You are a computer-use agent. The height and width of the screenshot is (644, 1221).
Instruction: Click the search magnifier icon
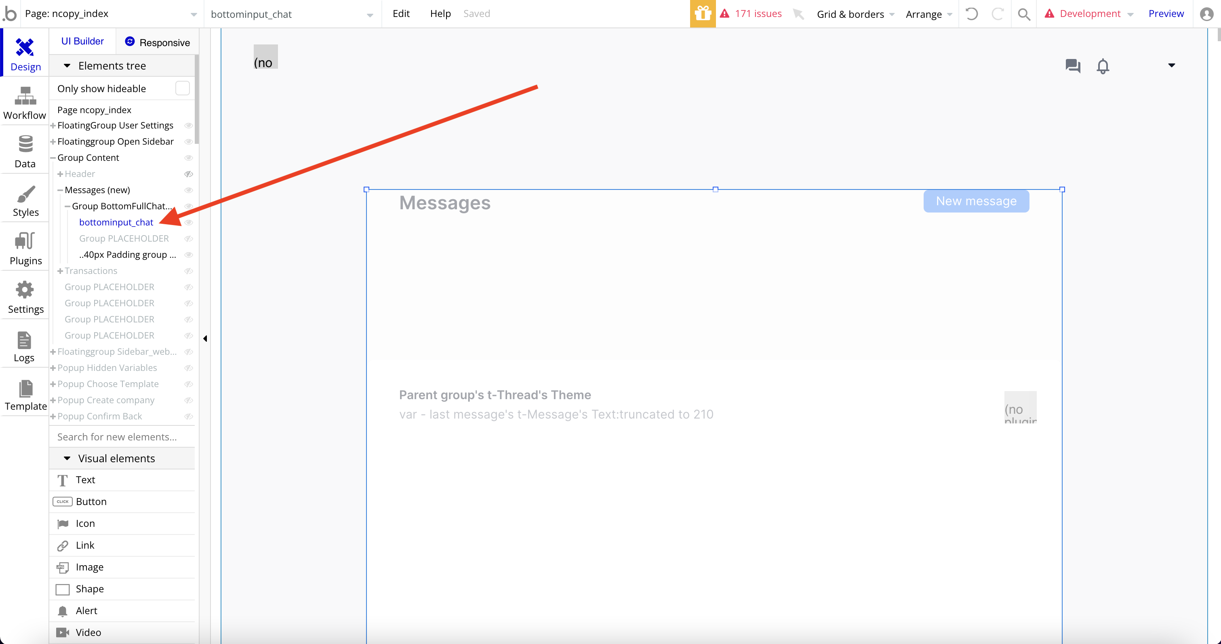pyautogui.click(x=1024, y=14)
